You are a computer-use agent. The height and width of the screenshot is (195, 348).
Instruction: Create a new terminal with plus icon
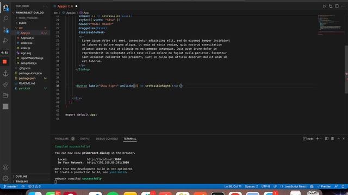pos(318,139)
